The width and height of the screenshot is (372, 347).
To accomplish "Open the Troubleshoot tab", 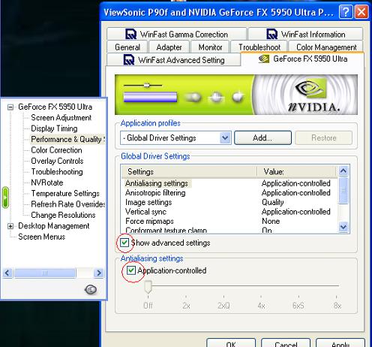I will click(259, 47).
